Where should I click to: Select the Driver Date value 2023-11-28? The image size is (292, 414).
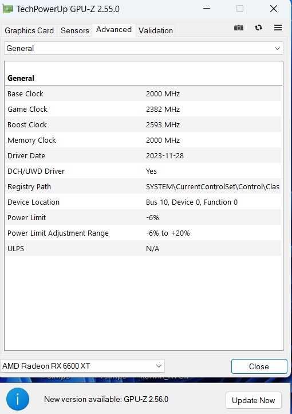click(x=165, y=156)
